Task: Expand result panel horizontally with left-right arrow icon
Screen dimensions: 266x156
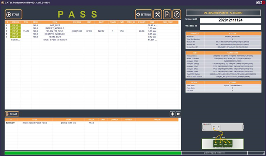Action: 178,114
